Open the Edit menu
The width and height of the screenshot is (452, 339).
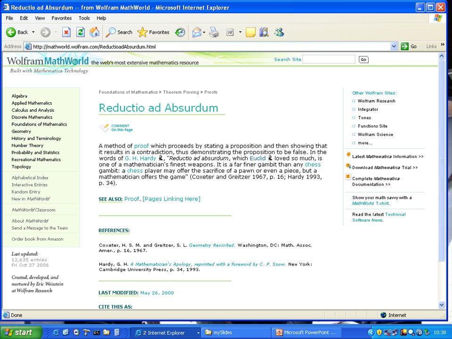(x=24, y=18)
